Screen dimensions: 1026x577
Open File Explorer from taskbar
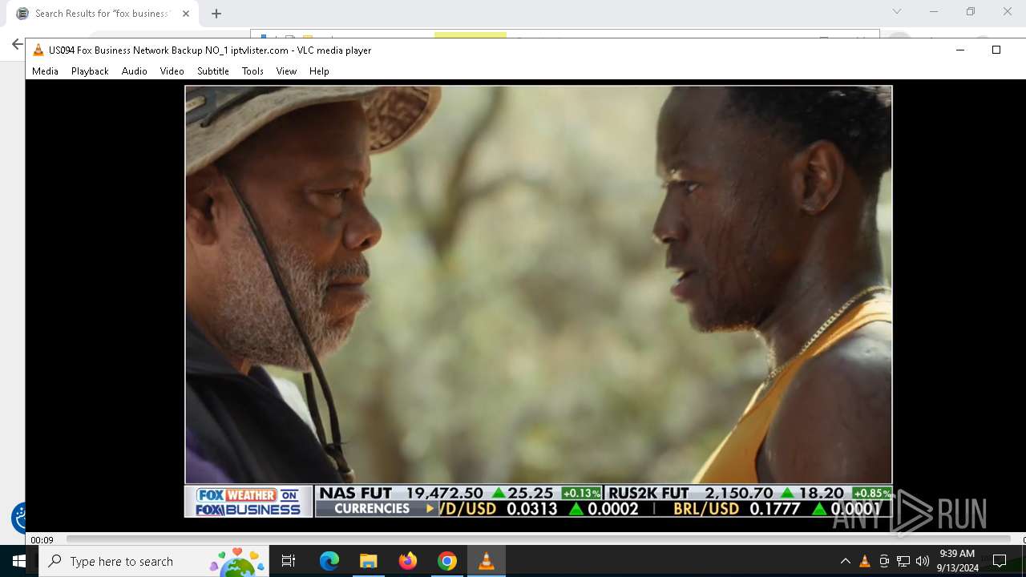(x=369, y=561)
